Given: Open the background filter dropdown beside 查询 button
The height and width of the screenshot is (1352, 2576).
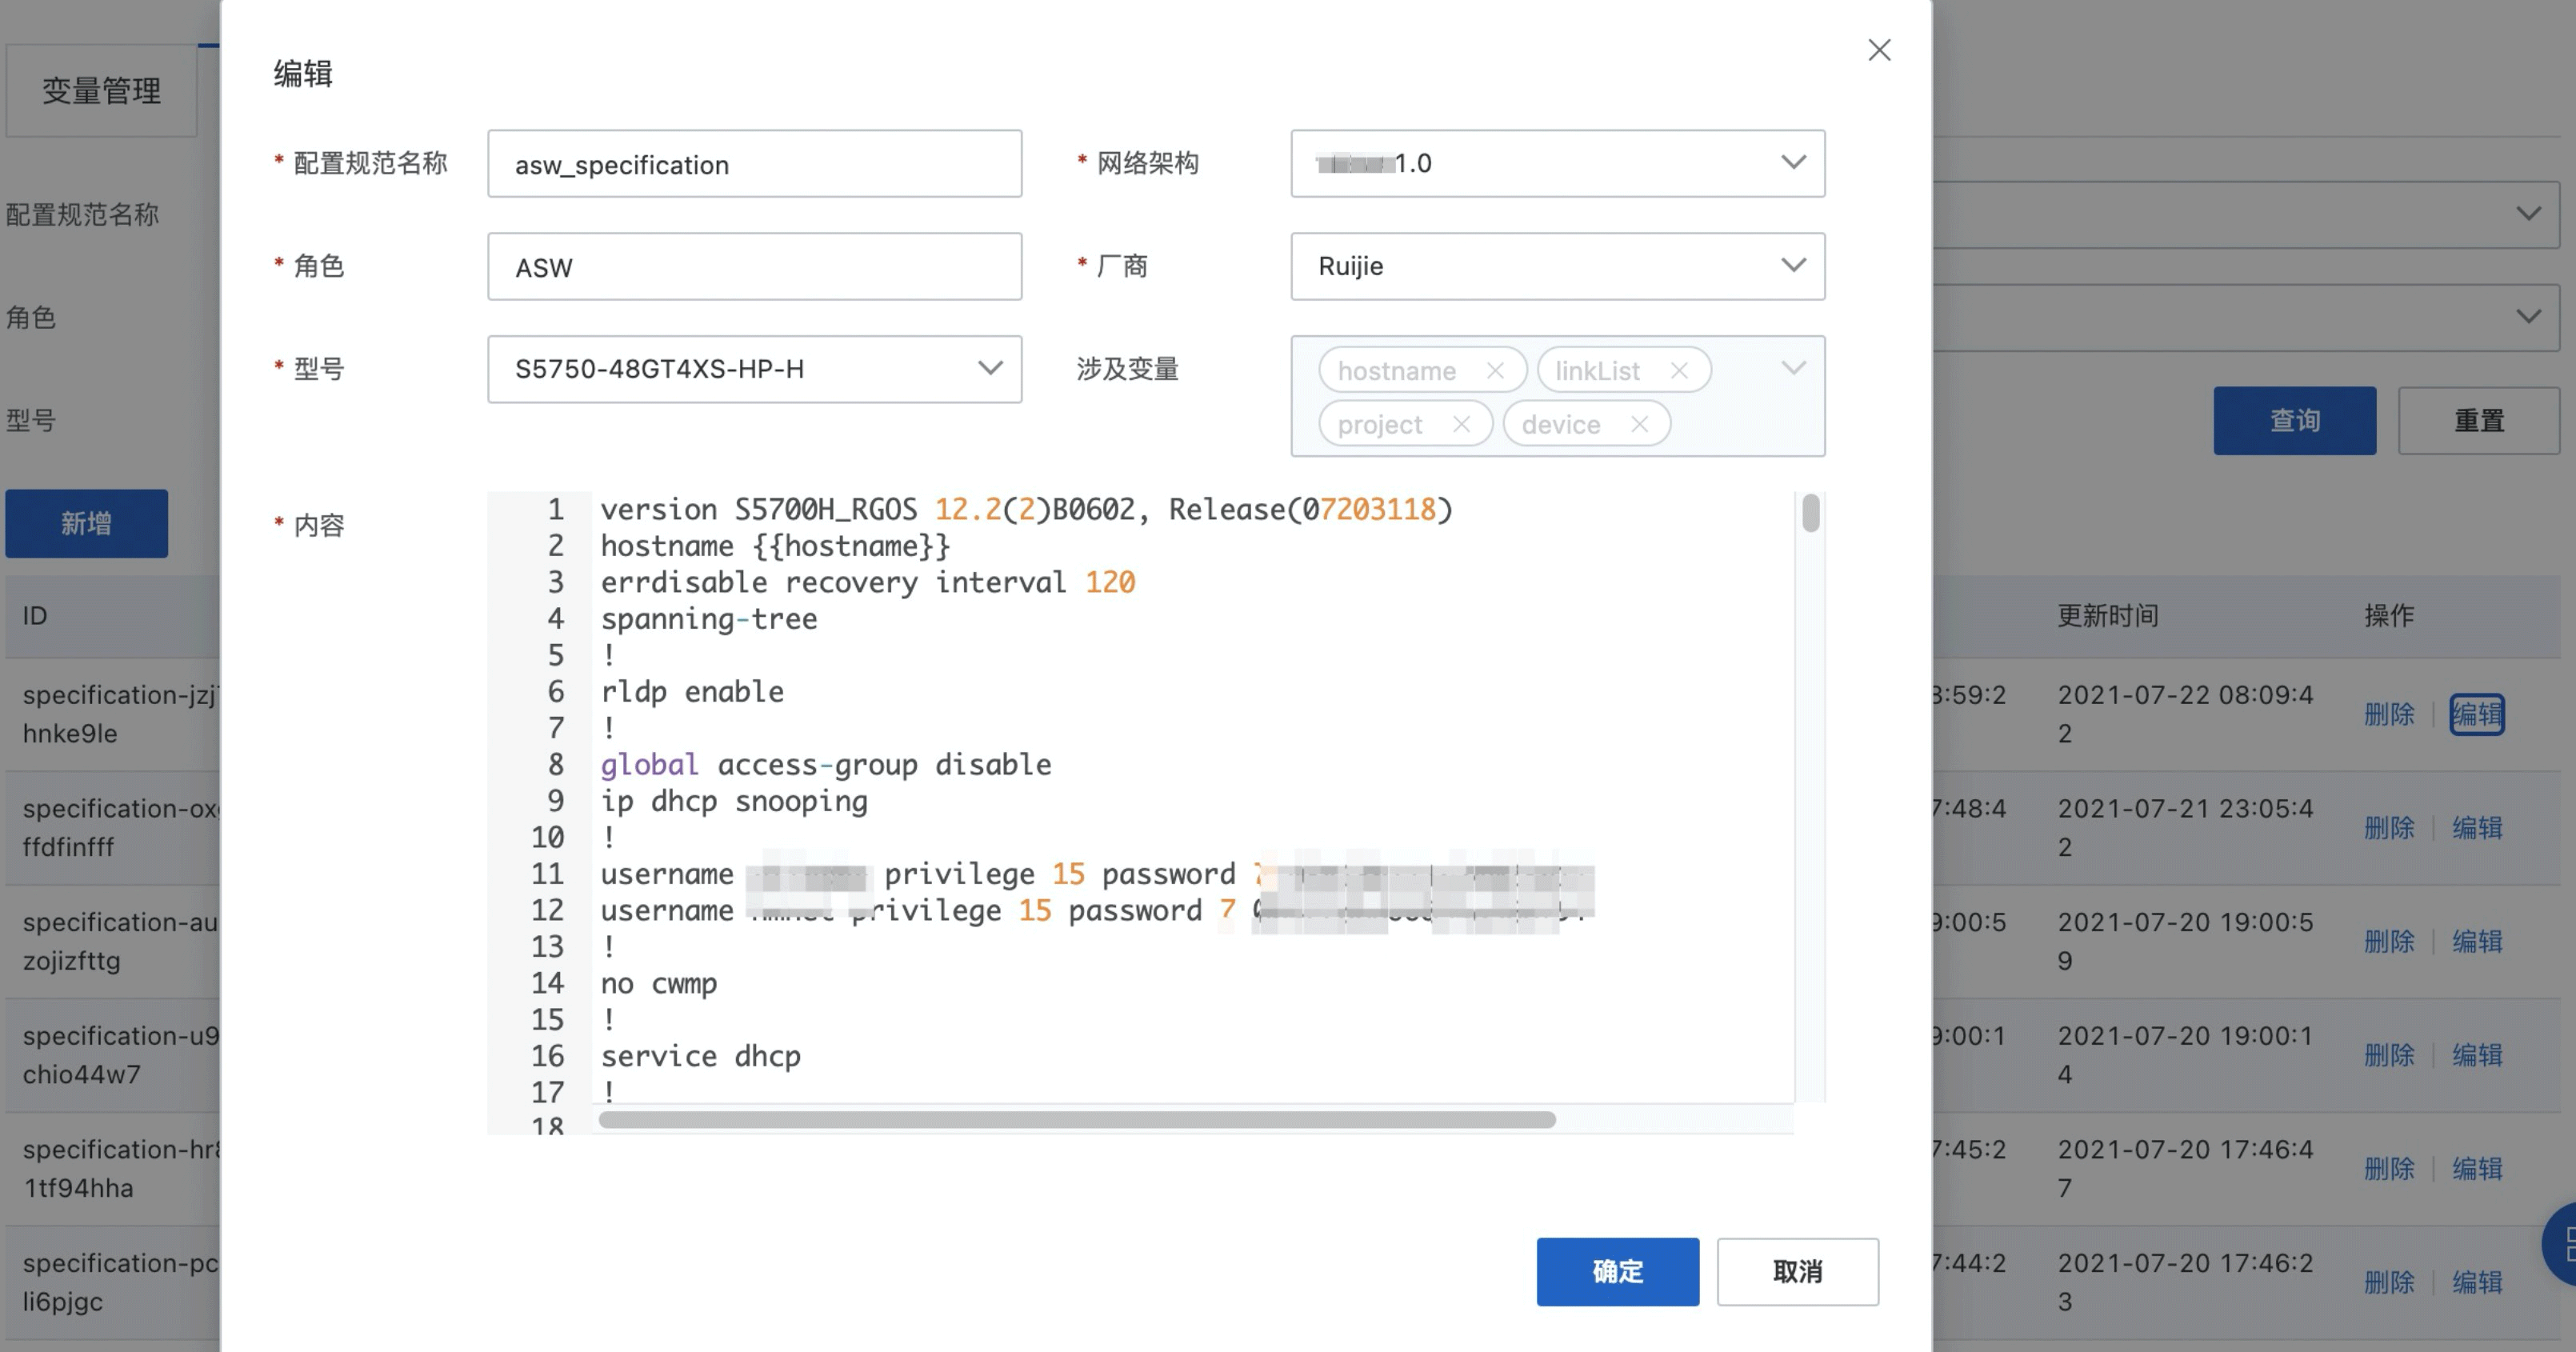Looking at the screenshot, I should point(2528,316).
